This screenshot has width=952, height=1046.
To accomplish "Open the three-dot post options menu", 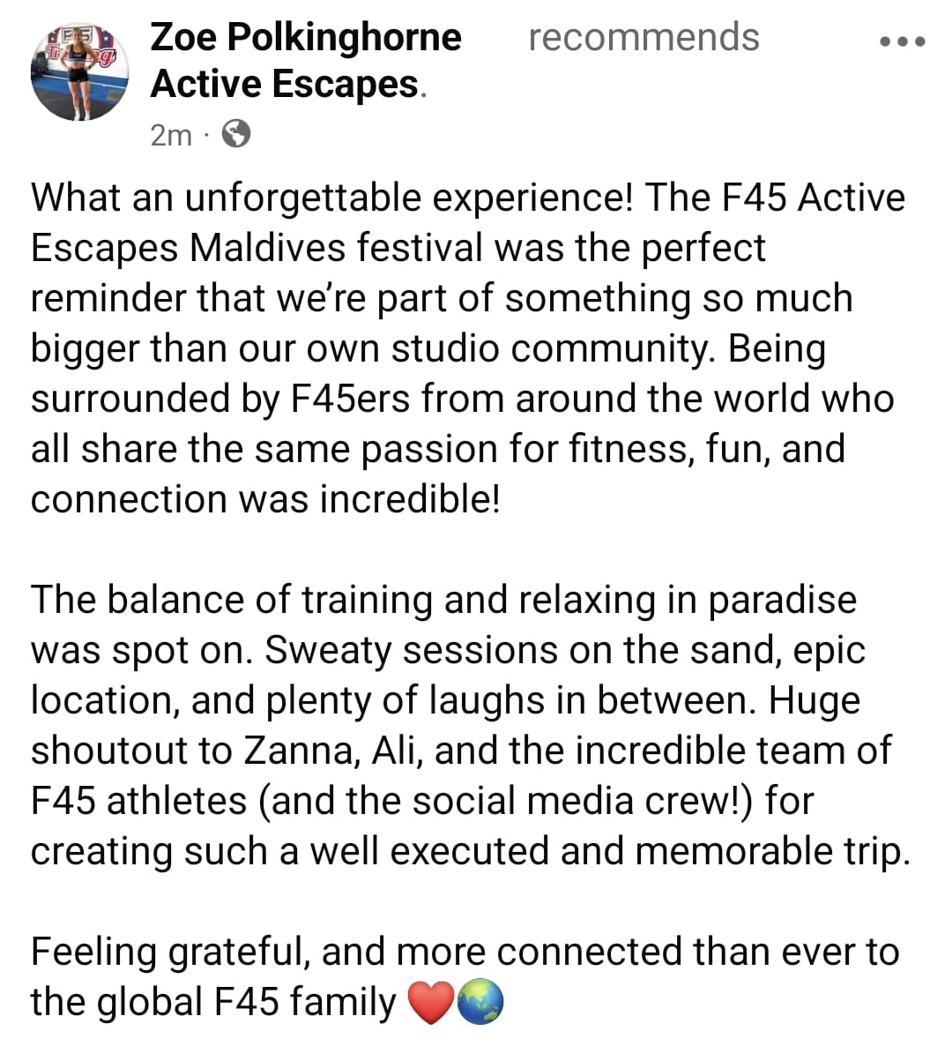I will 902,41.
